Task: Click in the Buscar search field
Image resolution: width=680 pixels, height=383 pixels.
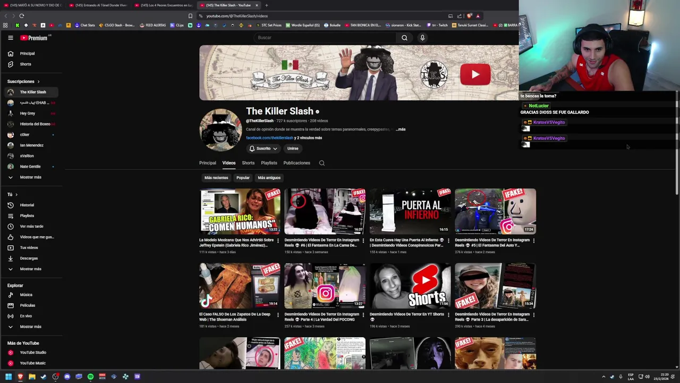Action: coord(325,38)
